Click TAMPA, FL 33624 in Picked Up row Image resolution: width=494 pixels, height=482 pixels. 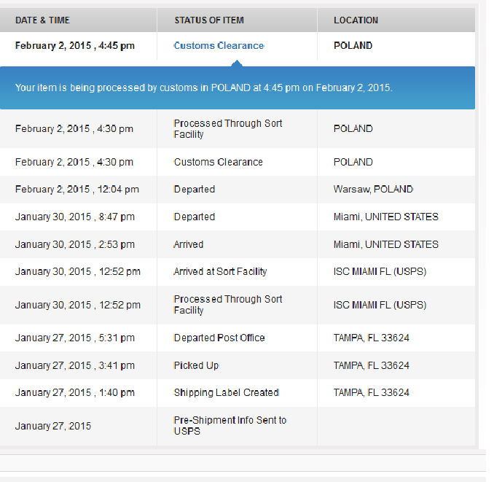pos(371,365)
